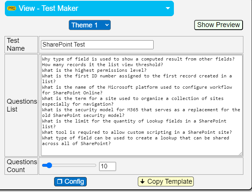Click the Test Name input field

(x=97, y=45)
